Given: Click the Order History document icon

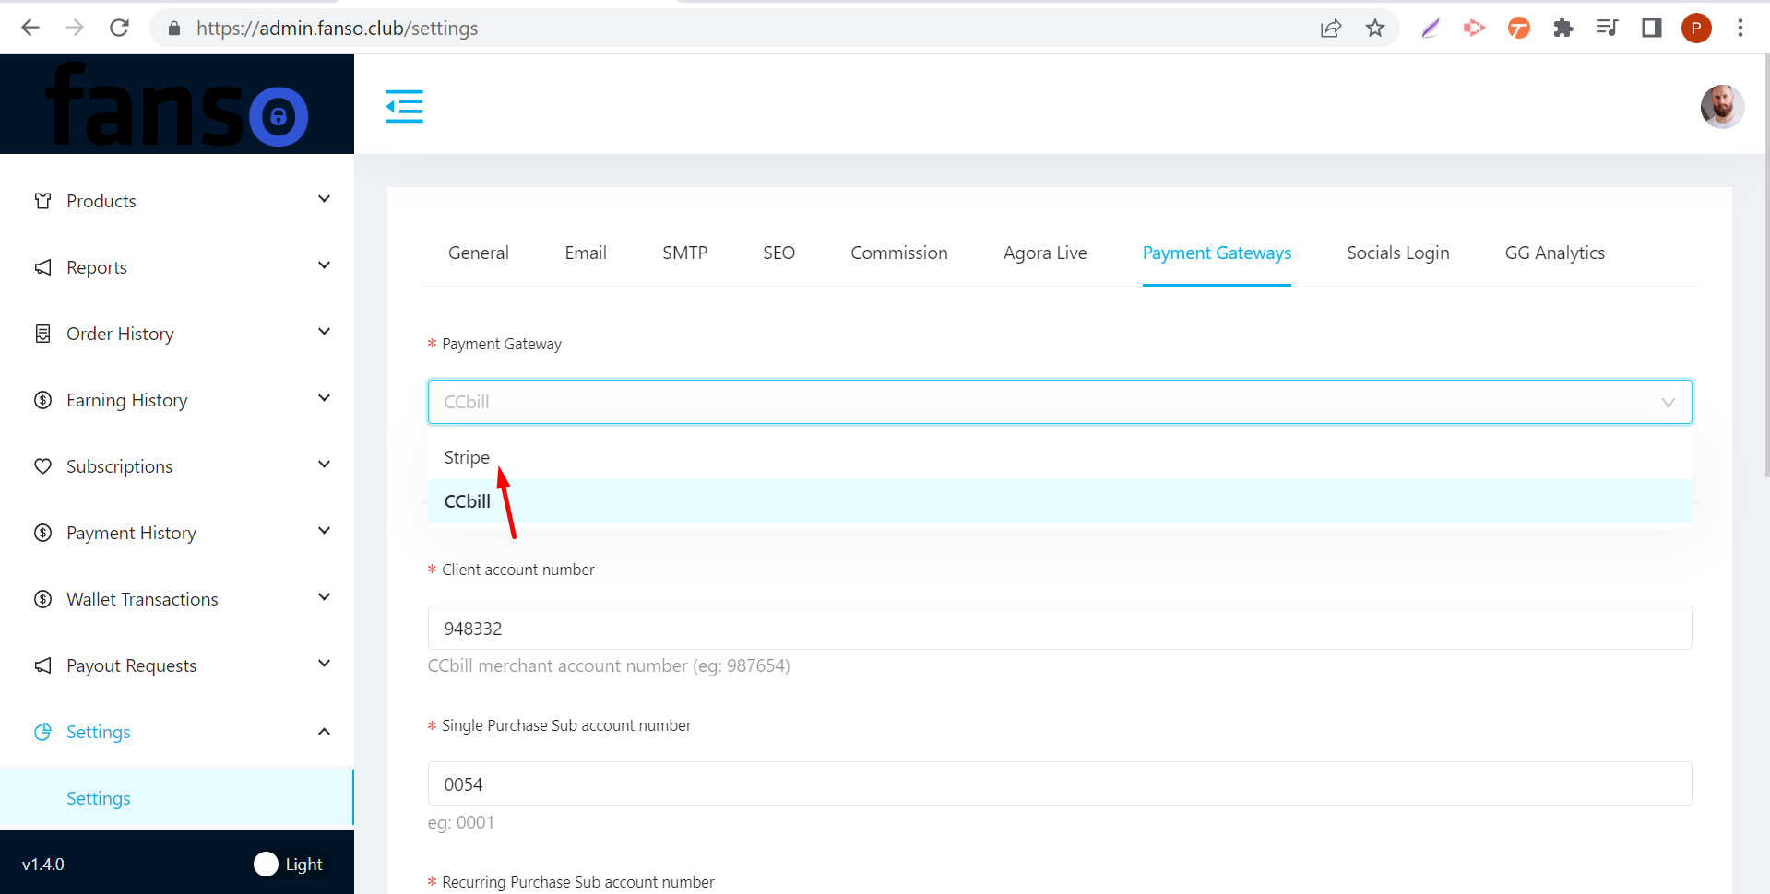Looking at the screenshot, I should click(x=42, y=334).
